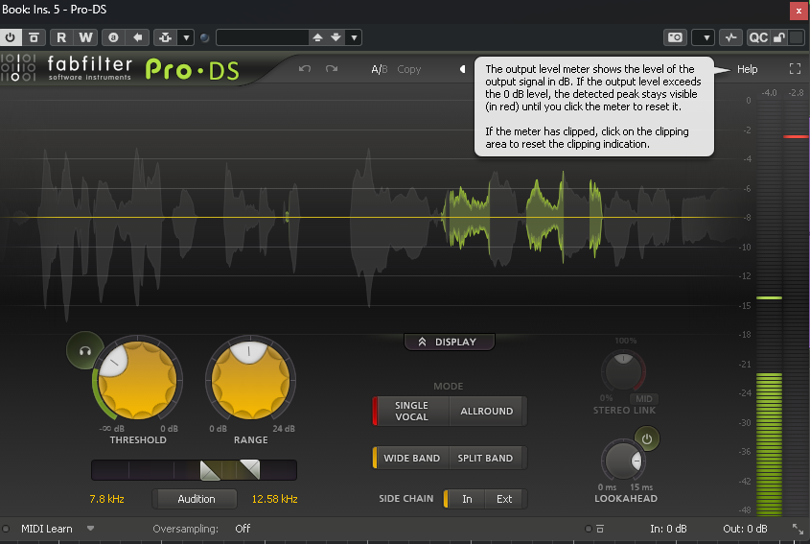Image resolution: width=810 pixels, height=544 pixels.
Task: Set side chain to Ext
Action: [504, 499]
